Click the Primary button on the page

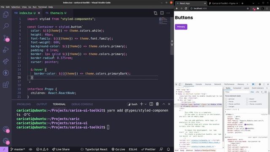pyautogui.click(x=181, y=27)
